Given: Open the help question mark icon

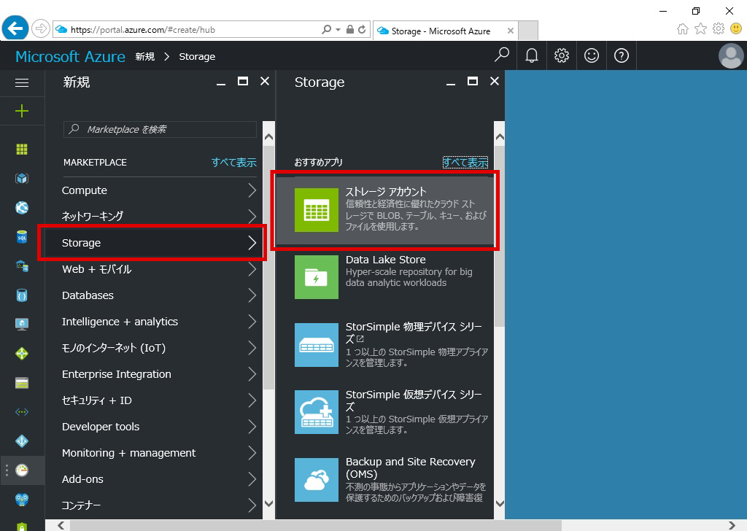Looking at the screenshot, I should (622, 55).
